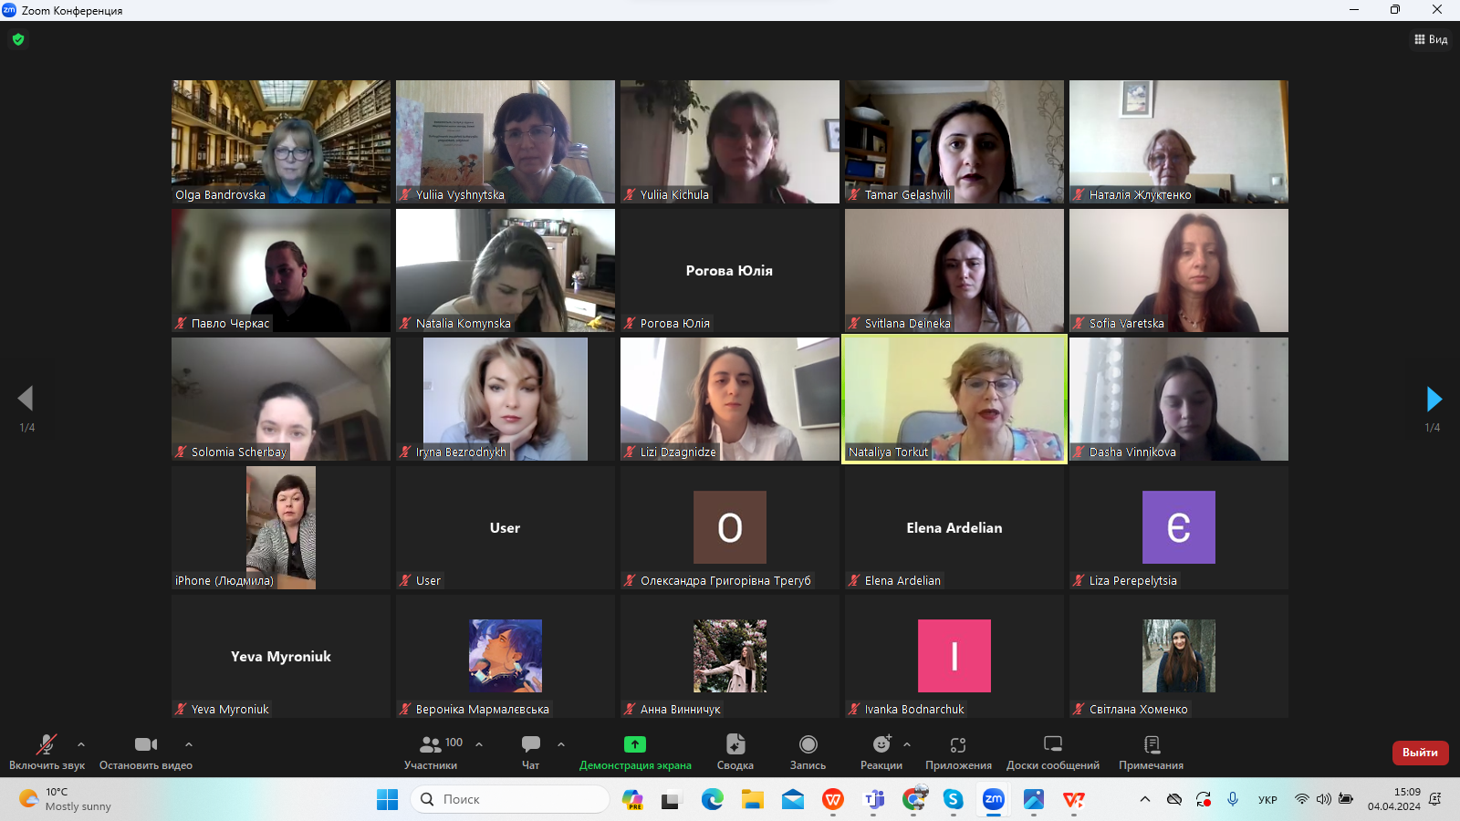The height and width of the screenshot is (821, 1460).
Task: Start Демонстрация экрана screen share
Action: (x=635, y=752)
